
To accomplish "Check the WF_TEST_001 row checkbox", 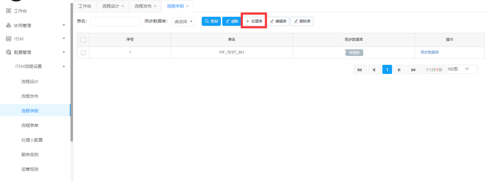I will coord(83,52).
